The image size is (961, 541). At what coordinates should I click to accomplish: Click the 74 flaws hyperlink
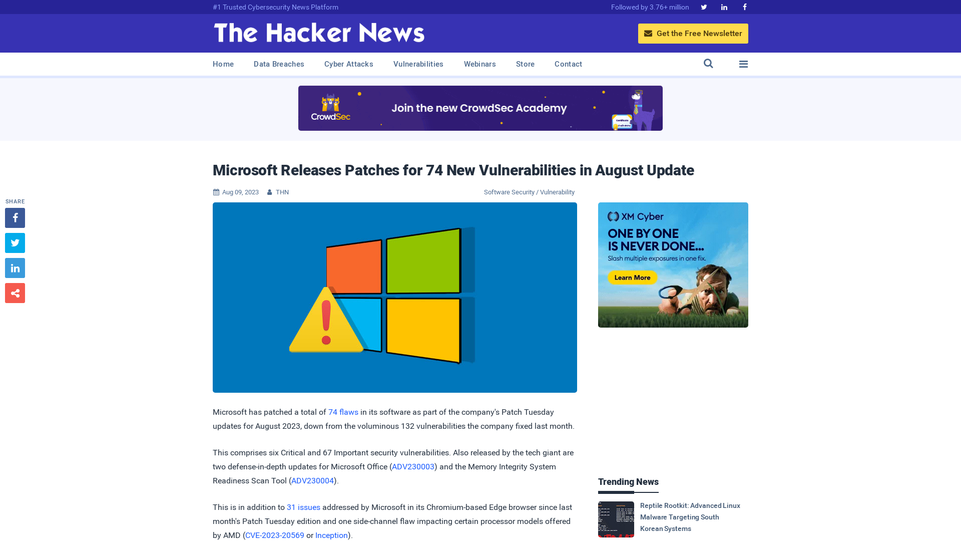pos(343,412)
